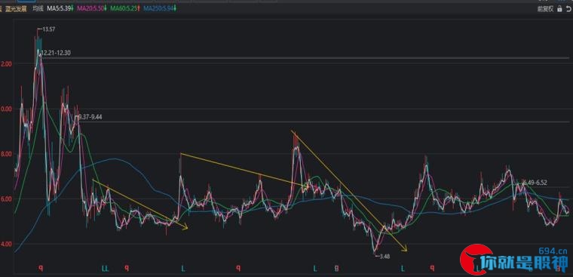Select the 13.57 peak price label
The image size is (573, 277).
48,29
